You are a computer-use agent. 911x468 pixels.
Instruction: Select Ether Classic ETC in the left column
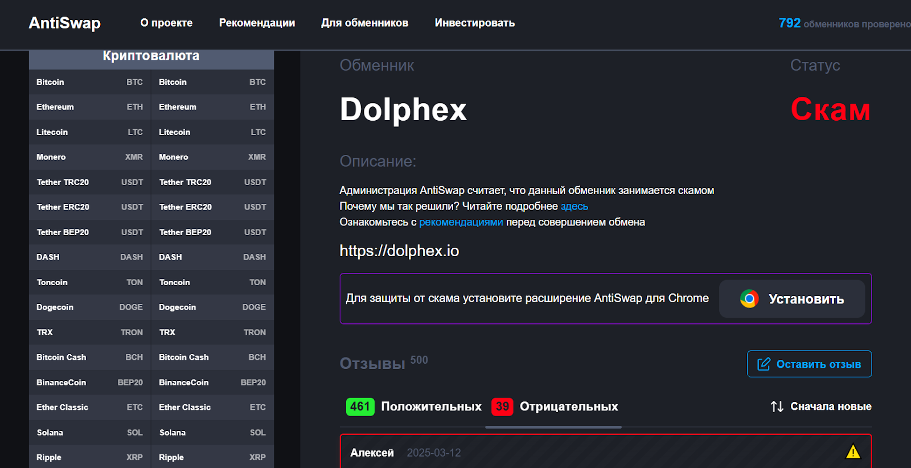(89, 408)
